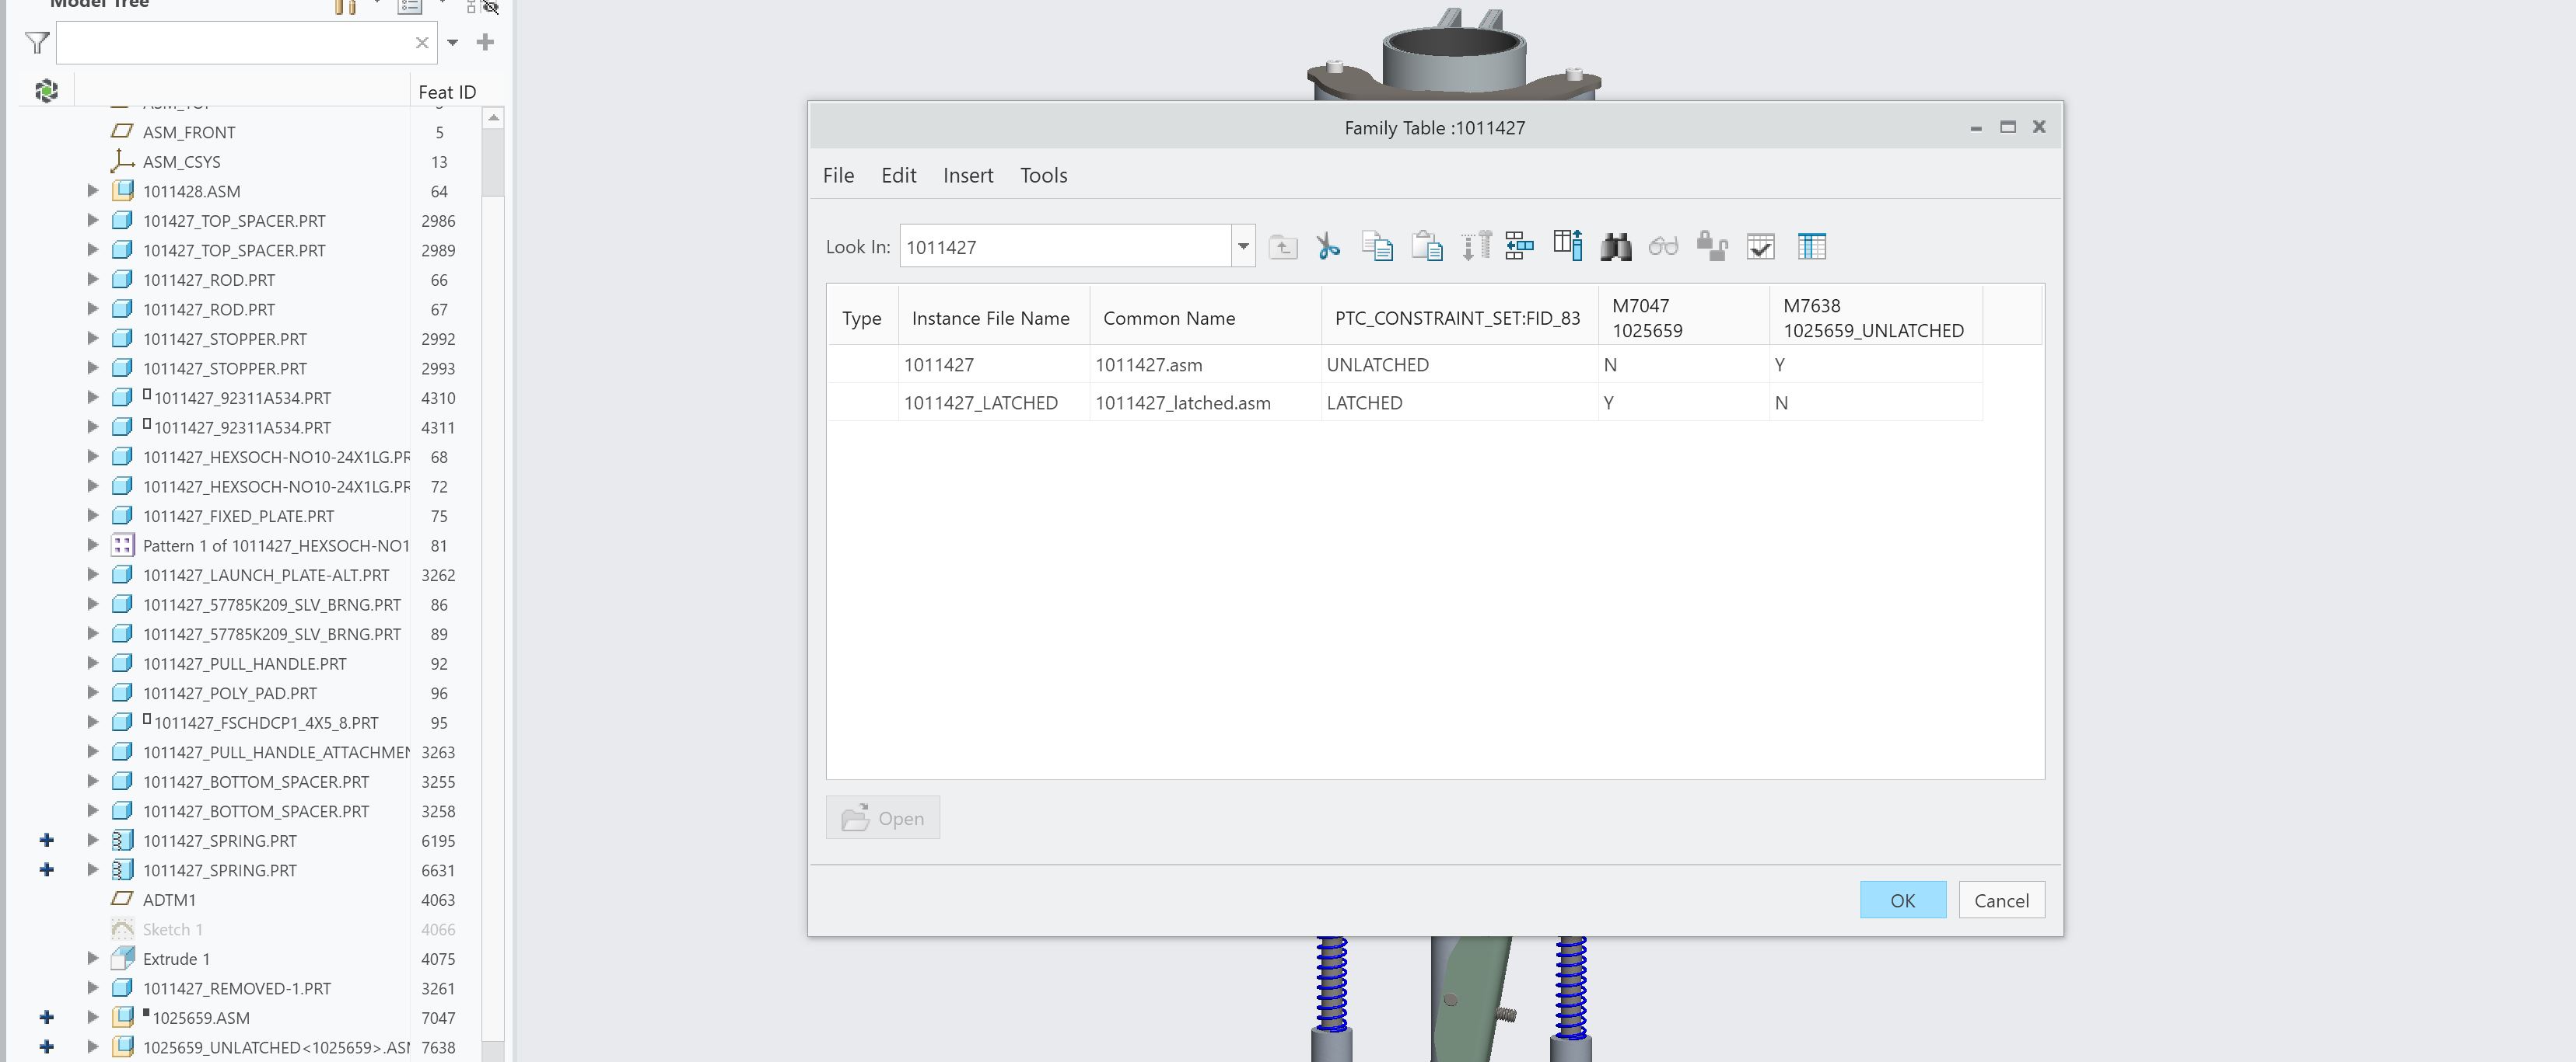Click the Cut scissors icon
Image resolution: width=2576 pixels, height=1062 pixels.
(1328, 245)
